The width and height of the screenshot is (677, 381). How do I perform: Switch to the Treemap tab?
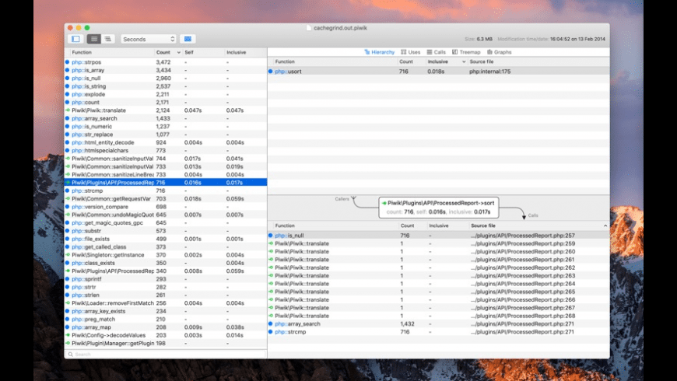[x=466, y=52]
